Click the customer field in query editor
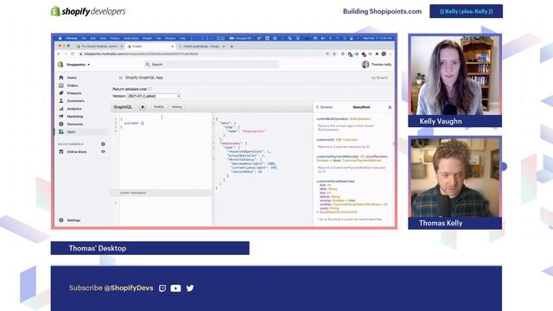The width and height of the screenshot is (553, 311). coord(131,123)
